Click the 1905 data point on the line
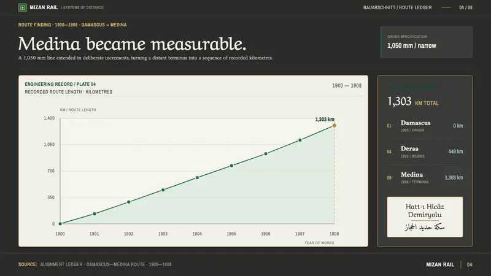This screenshot has width=491, height=276. (x=231, y=166)
